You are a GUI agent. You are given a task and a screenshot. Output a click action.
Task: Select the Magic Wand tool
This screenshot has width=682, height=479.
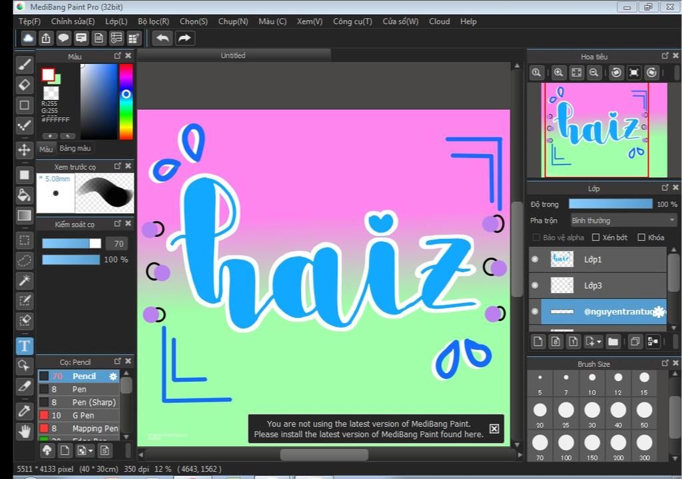tap(25, 280)
